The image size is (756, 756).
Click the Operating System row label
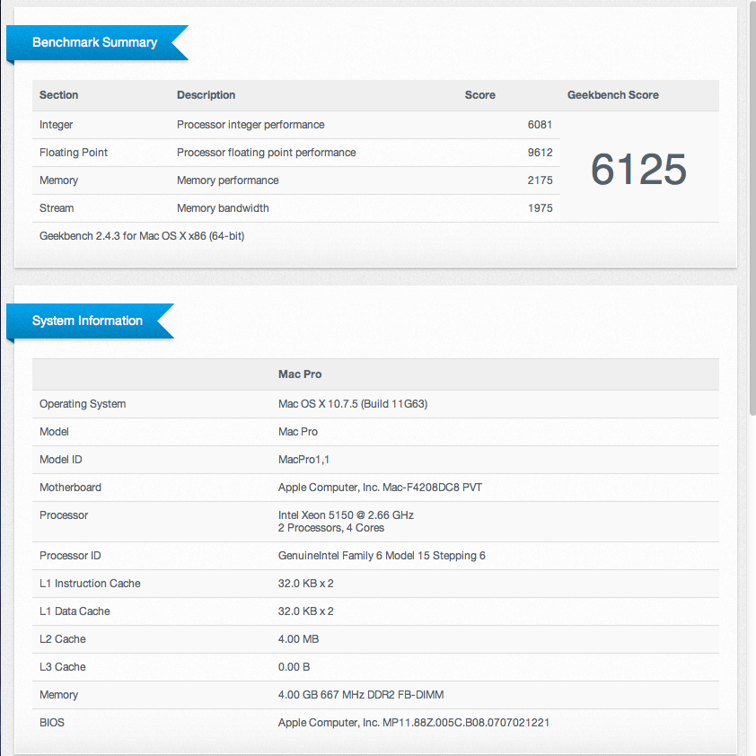[83, 404]
